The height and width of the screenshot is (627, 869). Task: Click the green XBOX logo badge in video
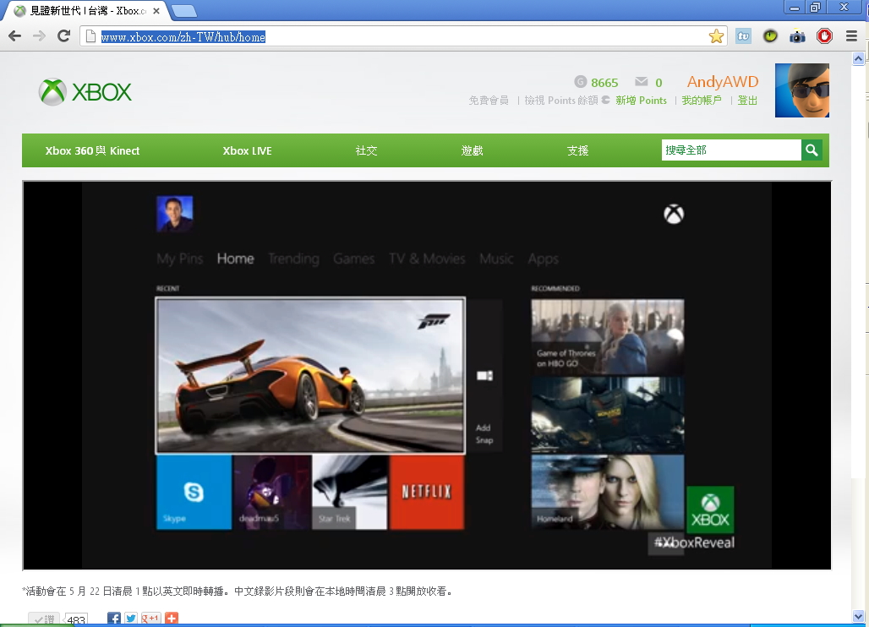click(x=710, y=510)
